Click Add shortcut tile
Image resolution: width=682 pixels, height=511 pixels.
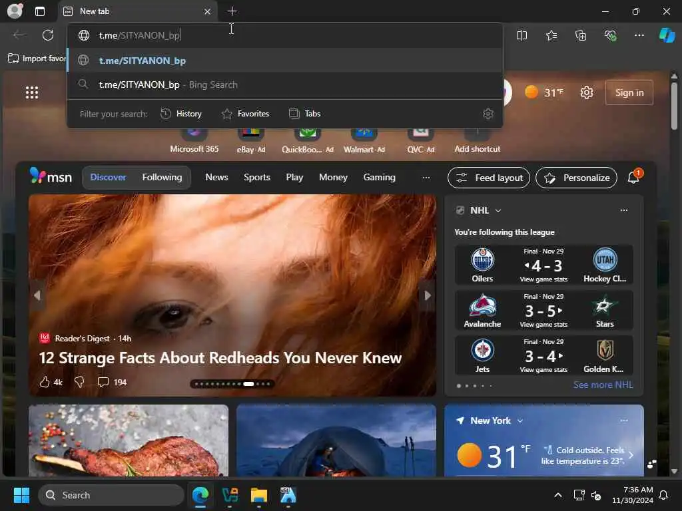[477, 141]
